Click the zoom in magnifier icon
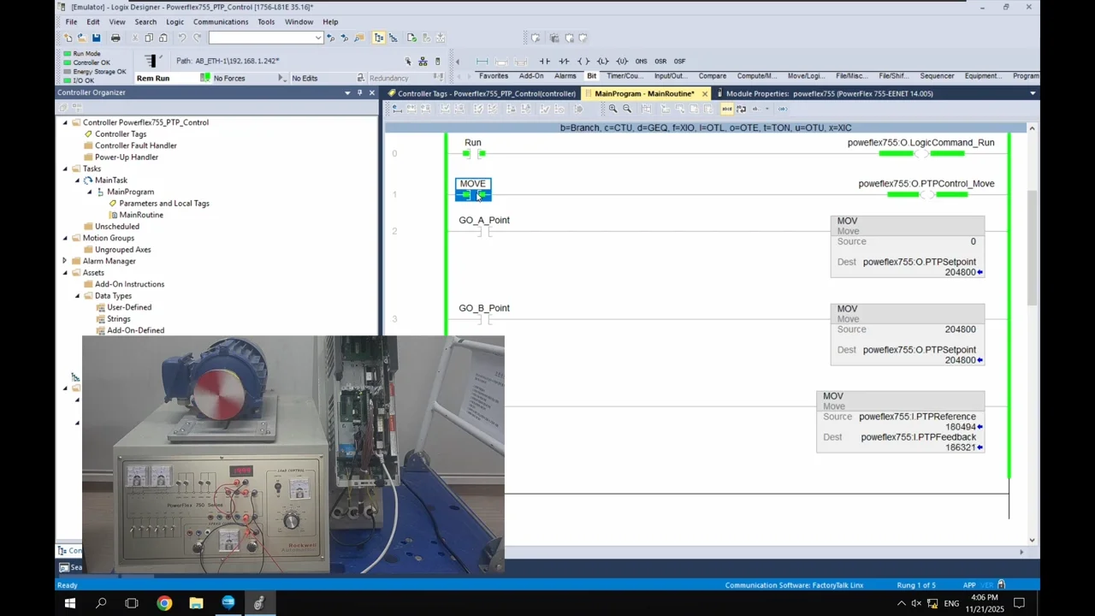 (x=613, y=109)
